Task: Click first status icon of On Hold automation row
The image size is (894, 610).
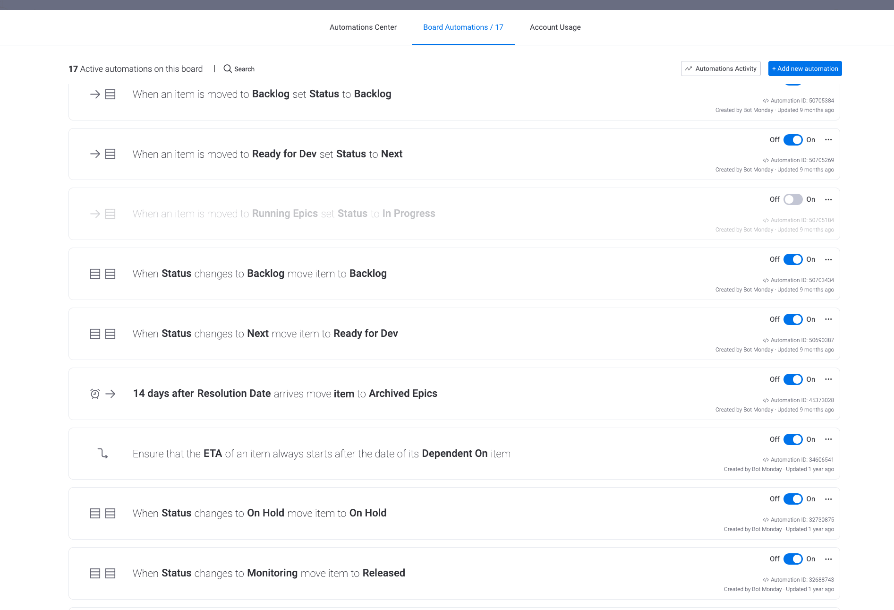Action: (95, 514)
